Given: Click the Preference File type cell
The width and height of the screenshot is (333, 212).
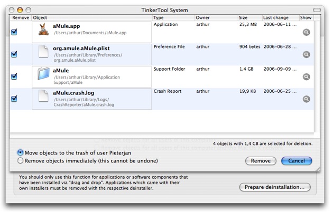Looking at the screenshot, I should point(169,46).
